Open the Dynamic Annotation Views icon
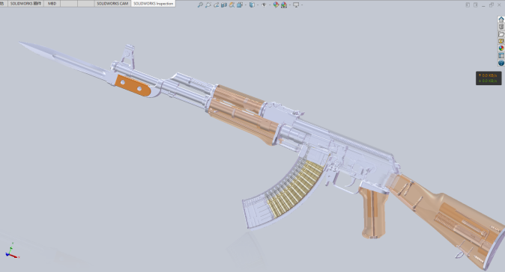505x272 pixels. coord(232,4)
